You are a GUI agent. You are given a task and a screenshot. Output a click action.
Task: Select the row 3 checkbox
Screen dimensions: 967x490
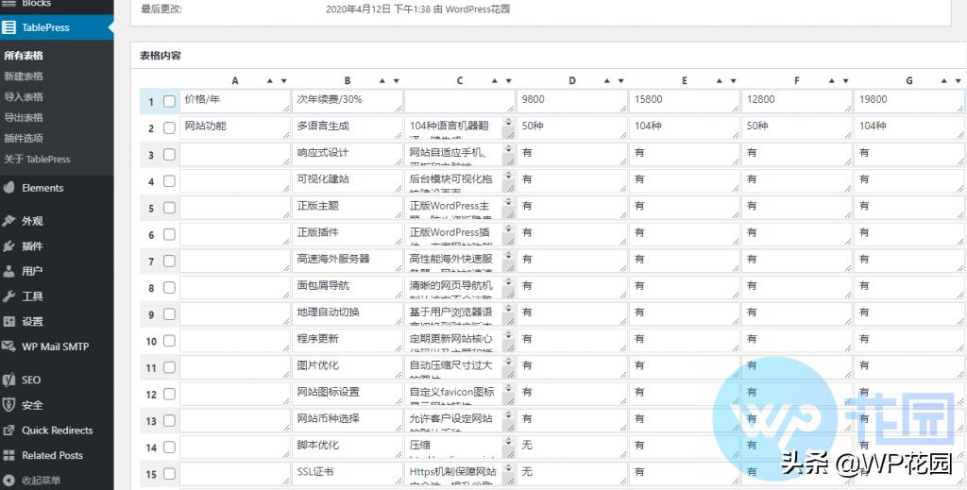pyautogui.click(x=169, y=155)
